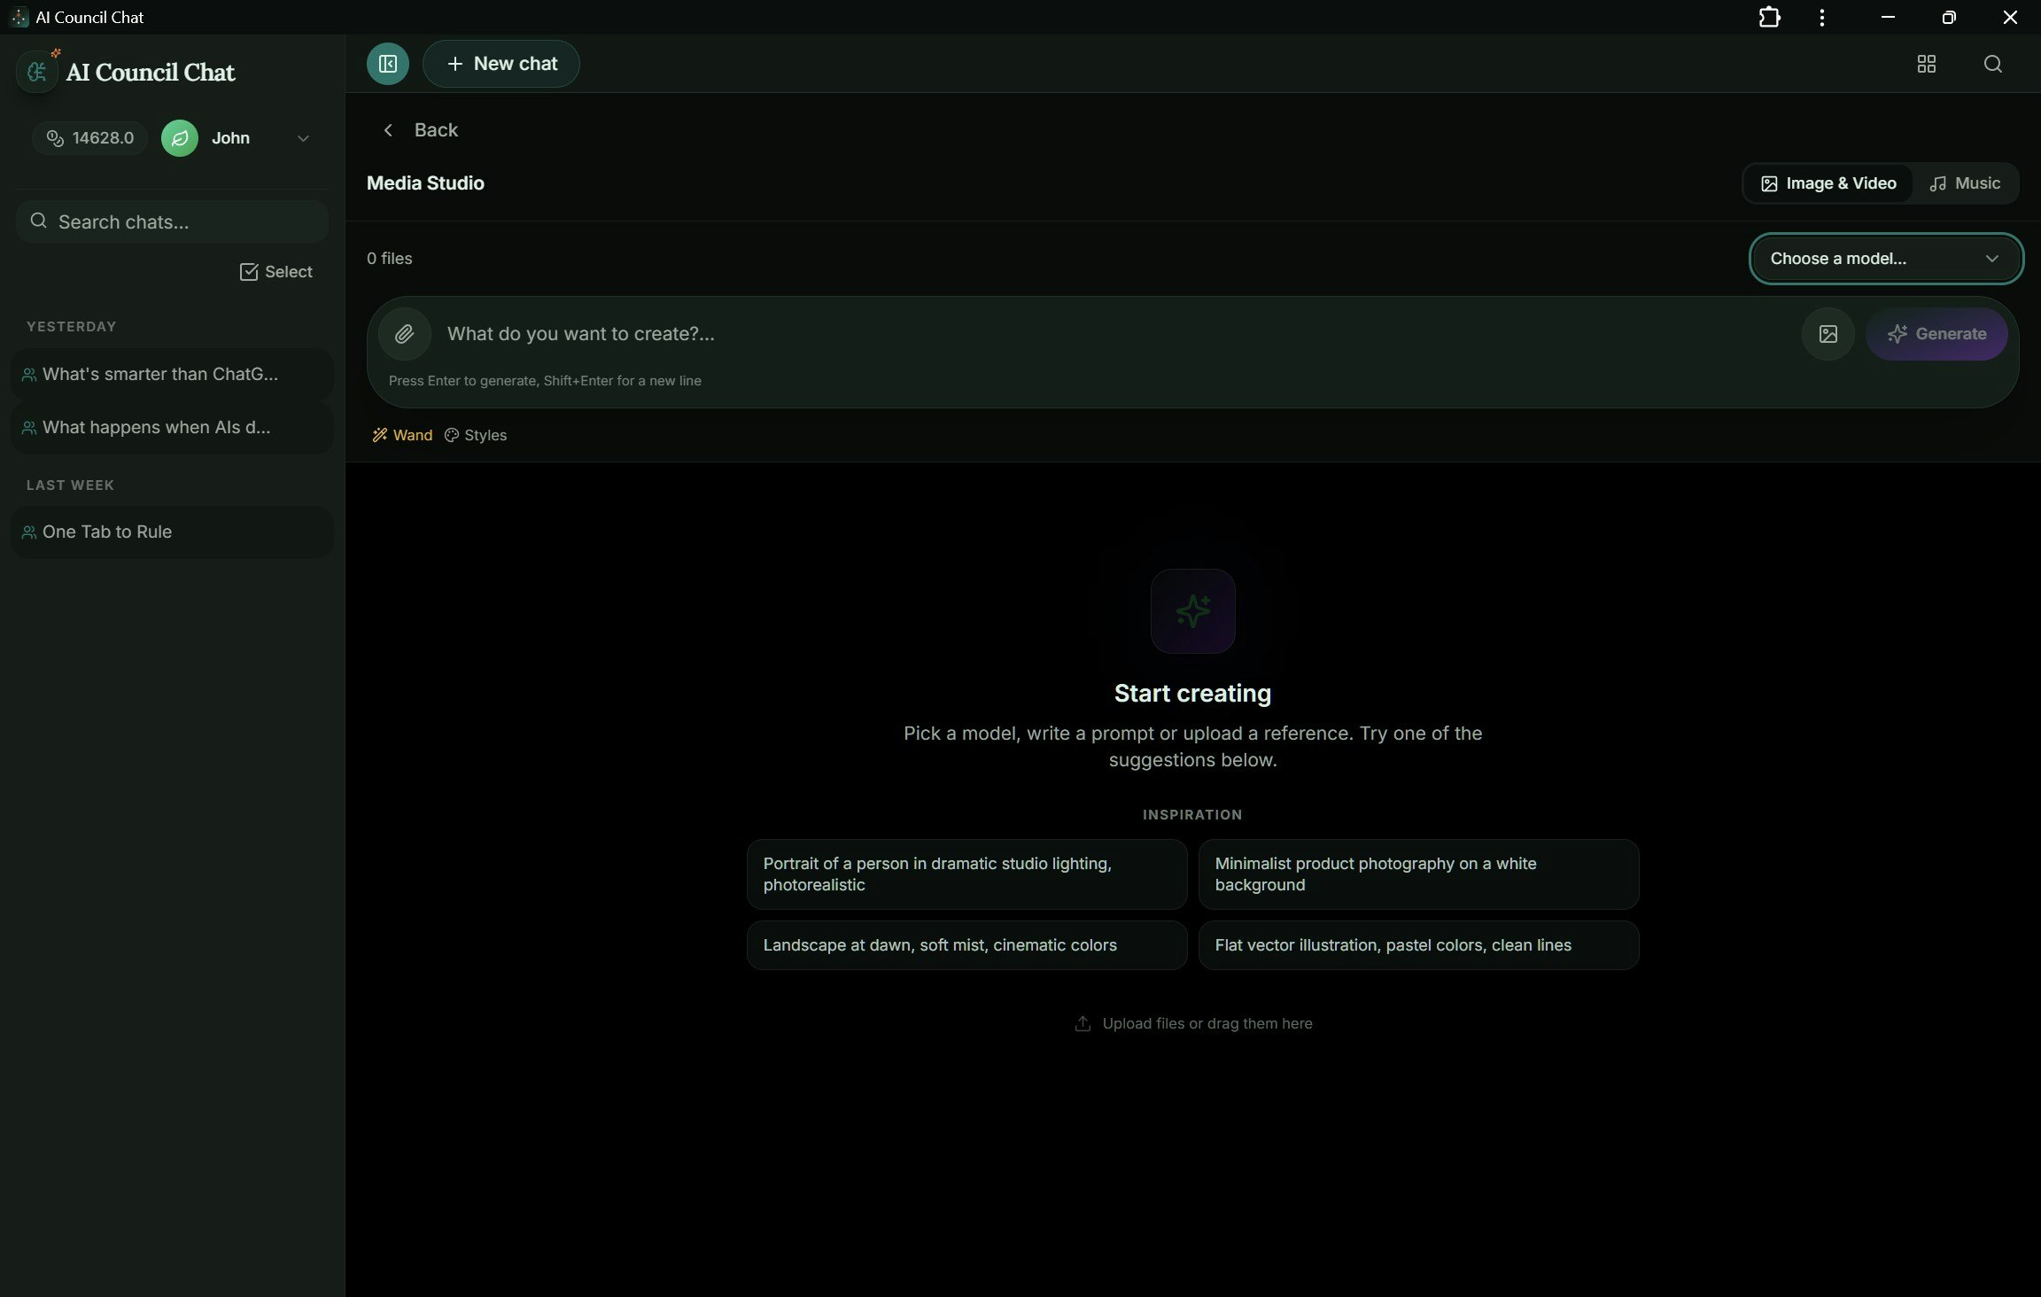Image resolution: width=2041 pixels, height=1297 pixels.
Task: Open the One Tab to Rule chat
Action: pyautogui.click(x=172, y=532)
